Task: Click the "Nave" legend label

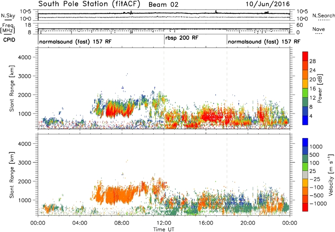Action: pyautogui.click(x=319, y=29)
